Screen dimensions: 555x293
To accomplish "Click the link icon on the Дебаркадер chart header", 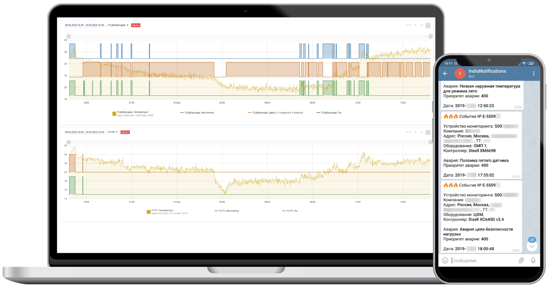I will coord(416,25).
